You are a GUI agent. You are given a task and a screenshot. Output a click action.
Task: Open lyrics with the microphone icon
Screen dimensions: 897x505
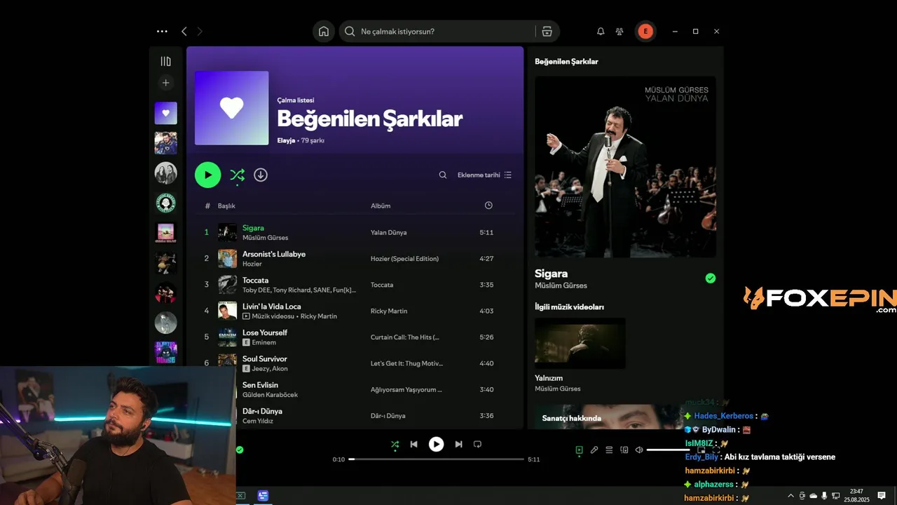coord(594,450)
